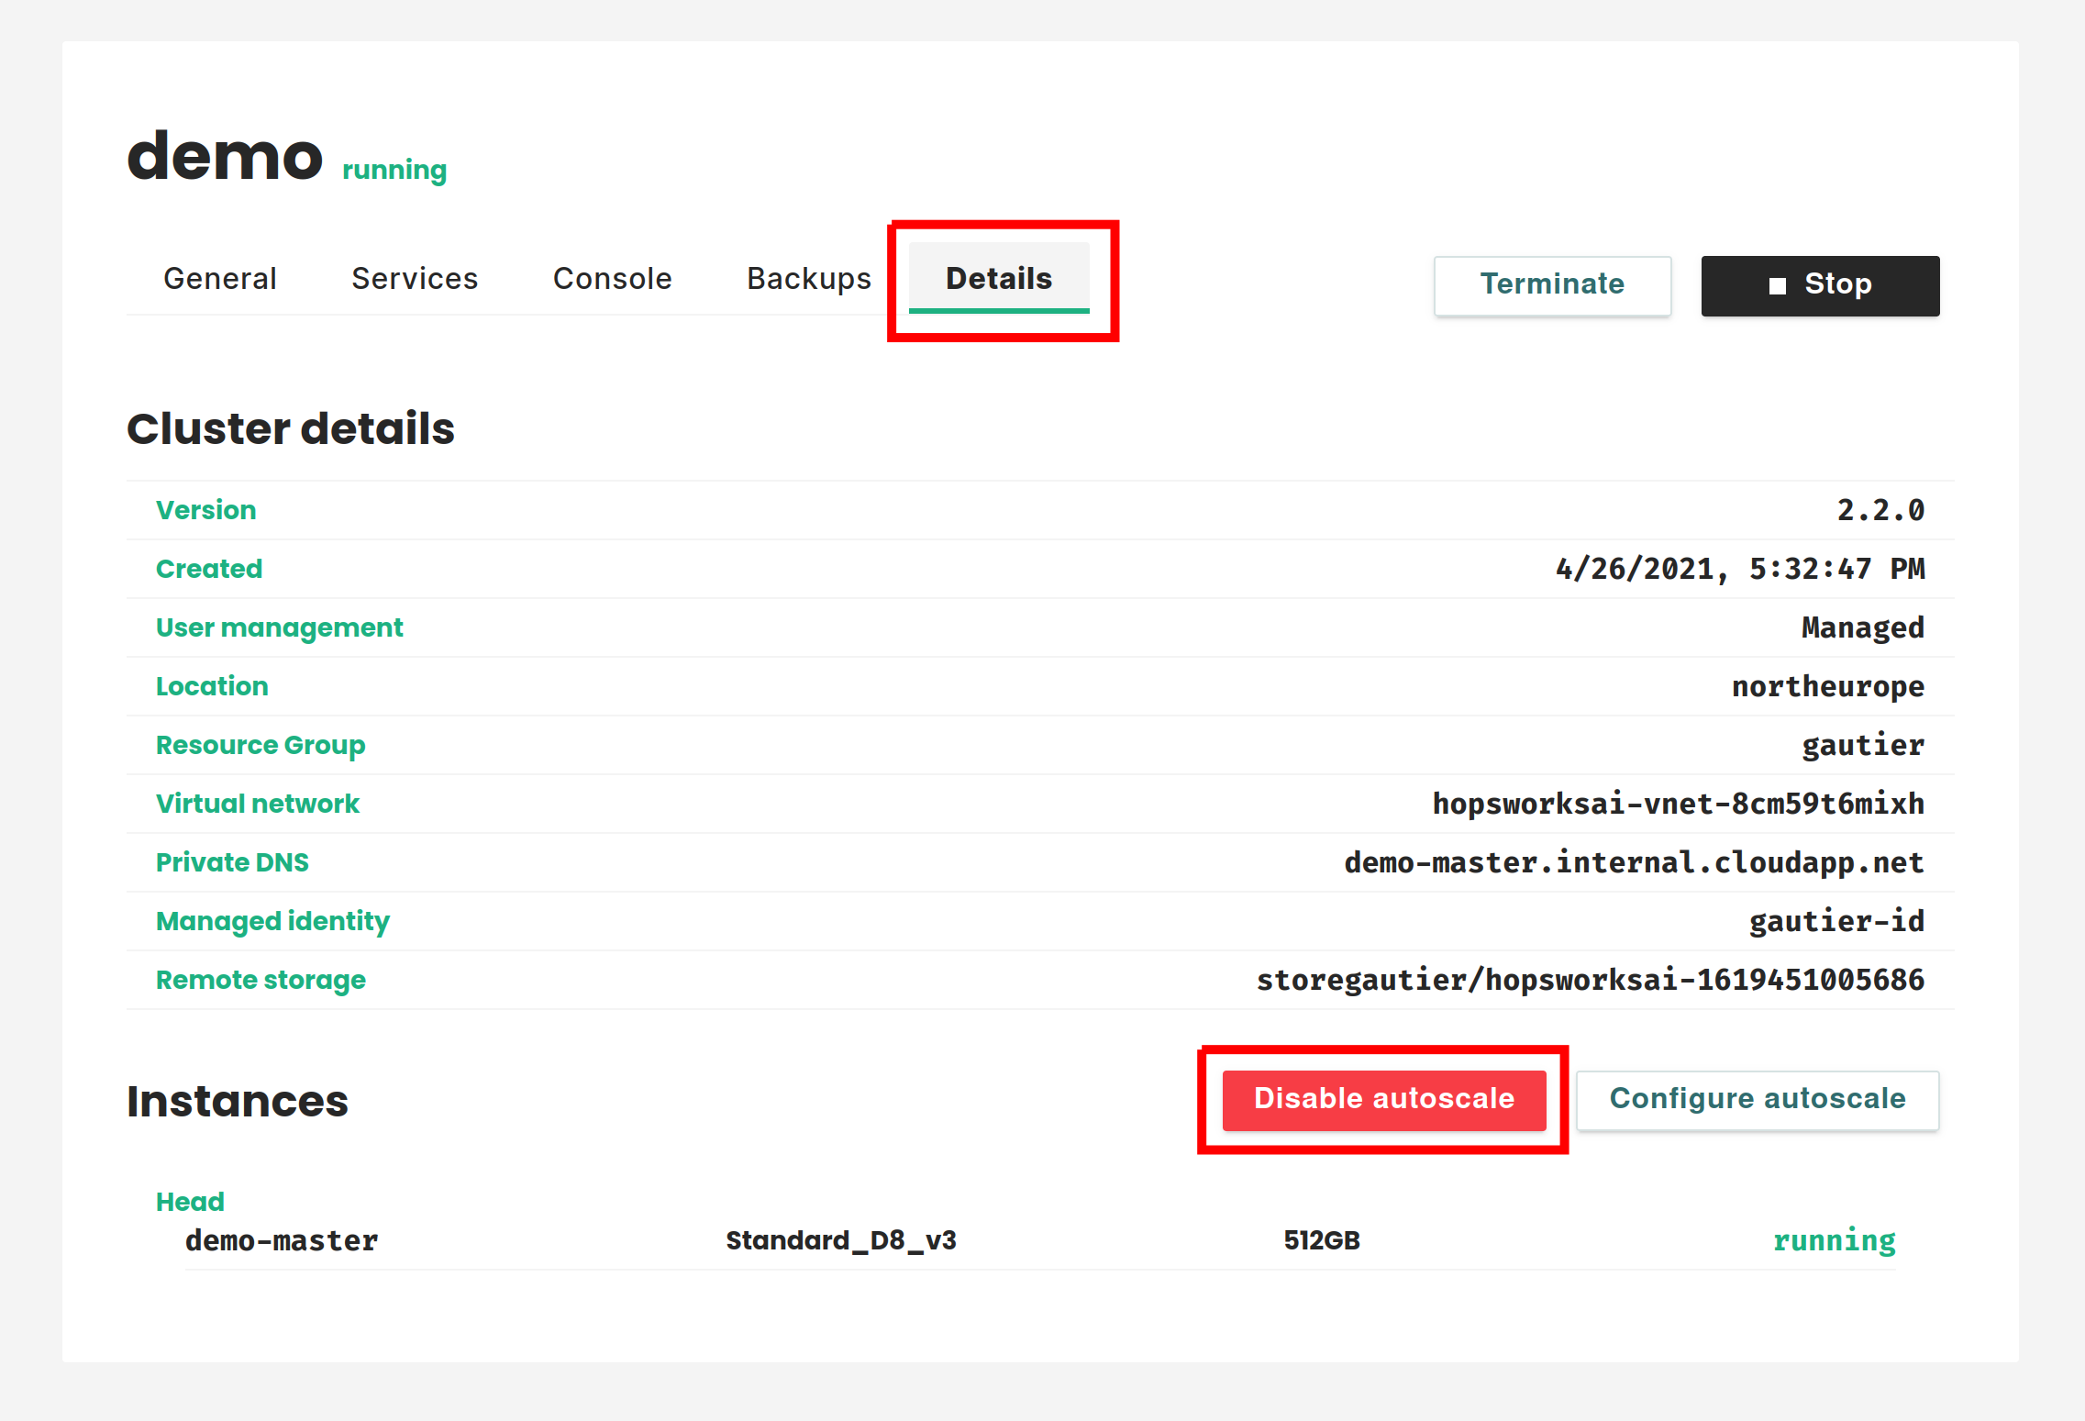Switch to the Services tab

[x=415, y=278]
